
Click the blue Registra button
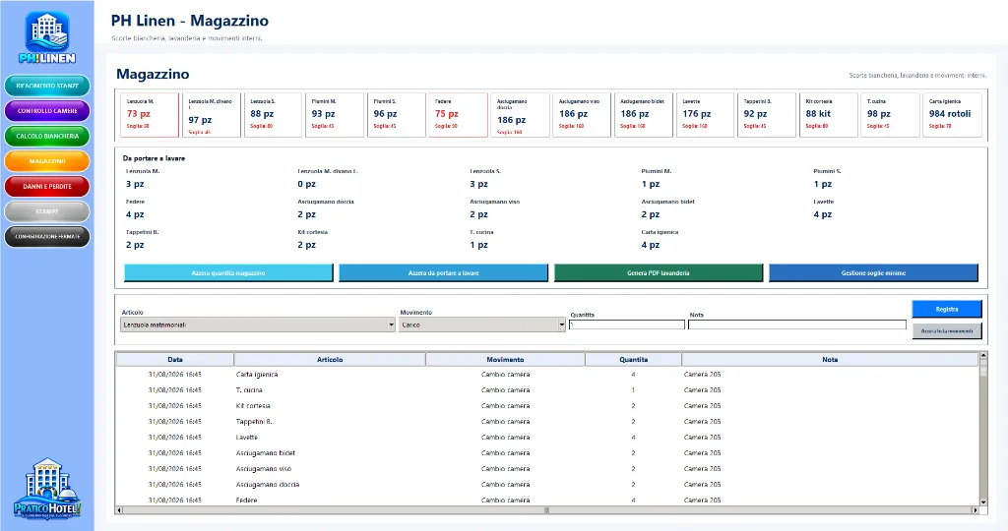pyautogui.click(x=946, y=309)
